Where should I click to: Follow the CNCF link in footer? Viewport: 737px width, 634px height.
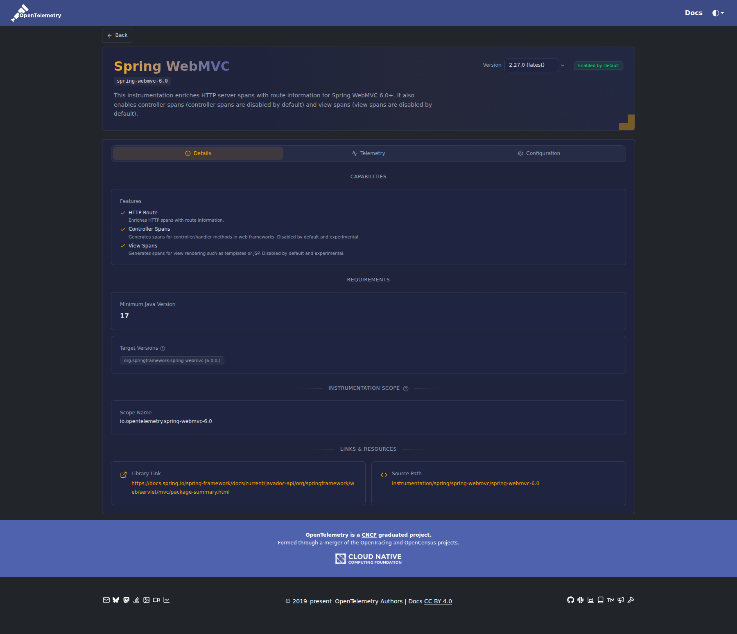coord(369,535)
